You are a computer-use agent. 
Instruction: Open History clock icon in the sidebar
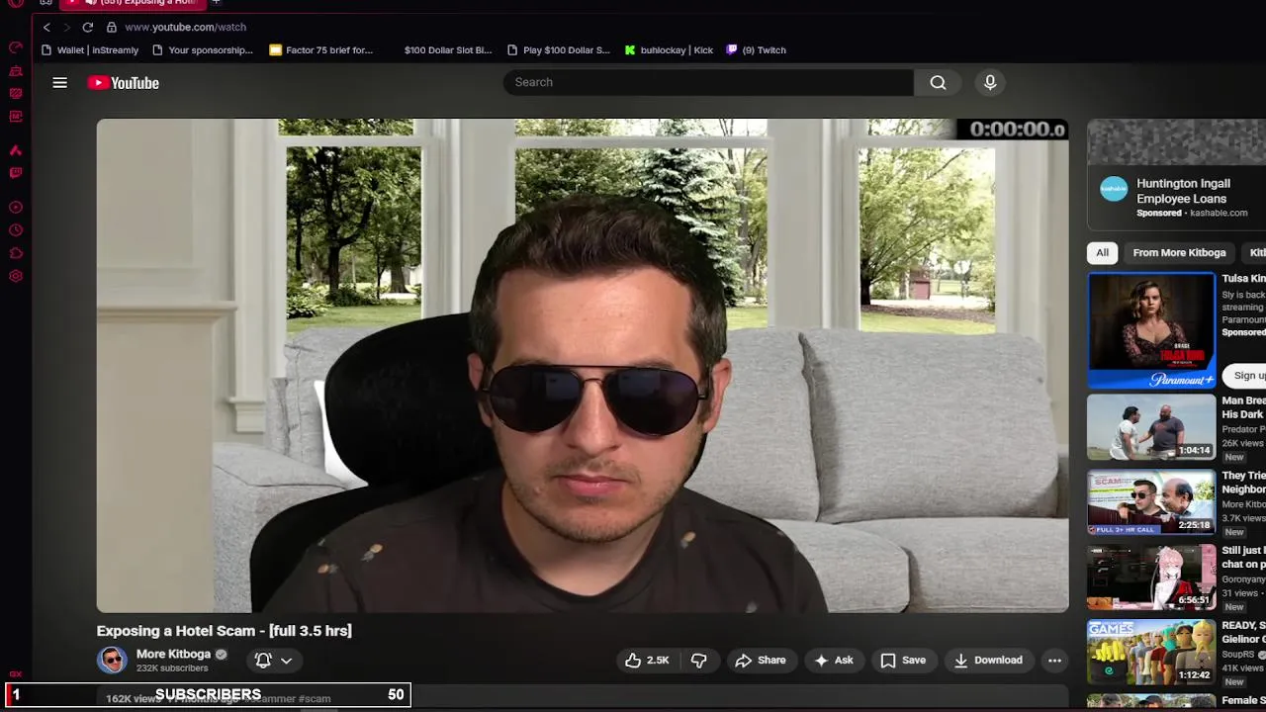(16, 230)
